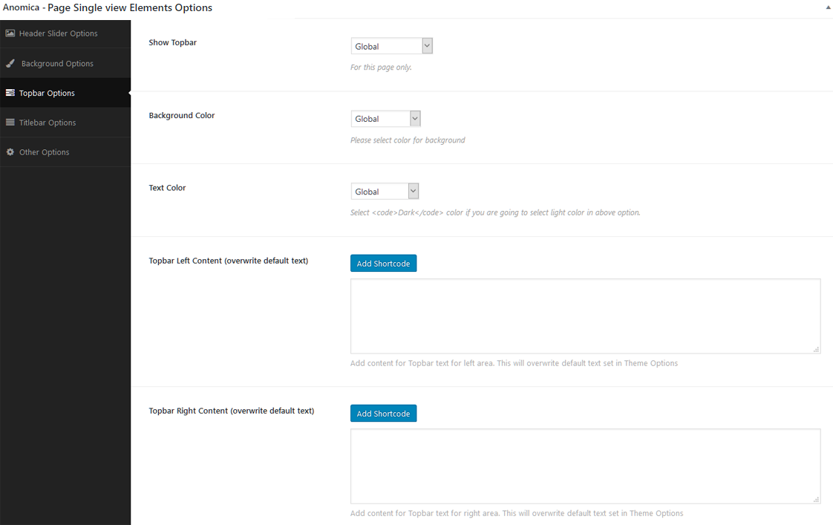Click the list icon beside Titlebar Options
This screenshot has width=833, height=525.
(10, 123)
